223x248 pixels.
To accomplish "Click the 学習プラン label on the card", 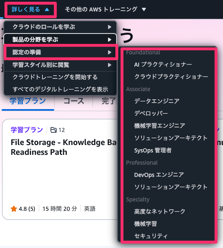I will click(x=27, y=130).
